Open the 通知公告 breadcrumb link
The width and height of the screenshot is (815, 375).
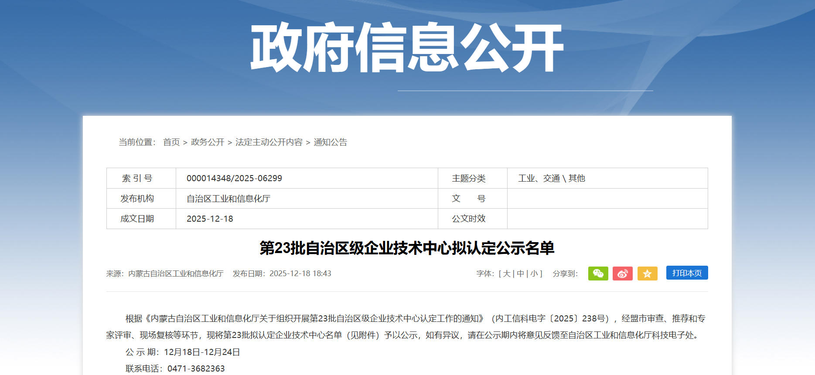330,142
